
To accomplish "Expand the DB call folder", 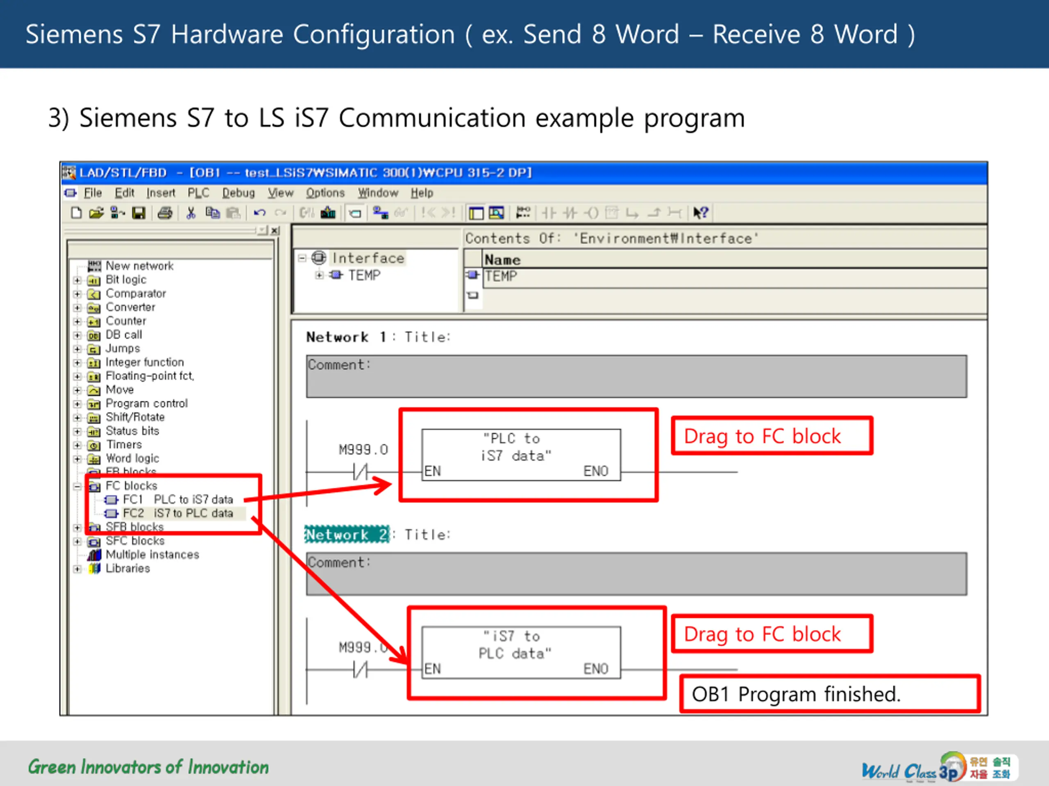I will tap(77, 335).
